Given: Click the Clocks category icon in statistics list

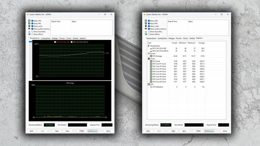Looking at the screenshot, I should tap(149, 59).
